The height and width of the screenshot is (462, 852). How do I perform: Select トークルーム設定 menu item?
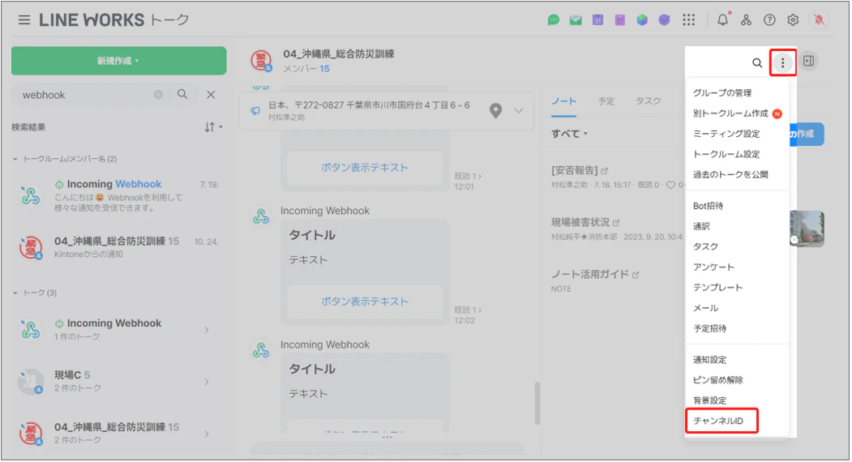point(726,154)
